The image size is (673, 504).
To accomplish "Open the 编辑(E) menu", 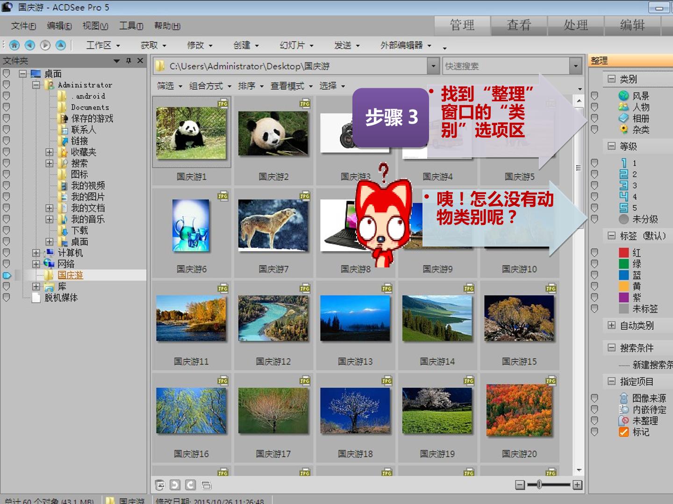I will [59, 26].
